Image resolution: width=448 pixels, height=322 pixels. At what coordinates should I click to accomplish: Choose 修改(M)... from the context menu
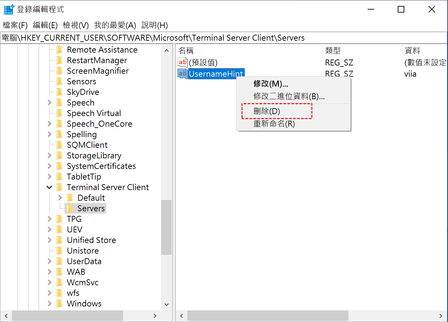(x=293, y=84)
